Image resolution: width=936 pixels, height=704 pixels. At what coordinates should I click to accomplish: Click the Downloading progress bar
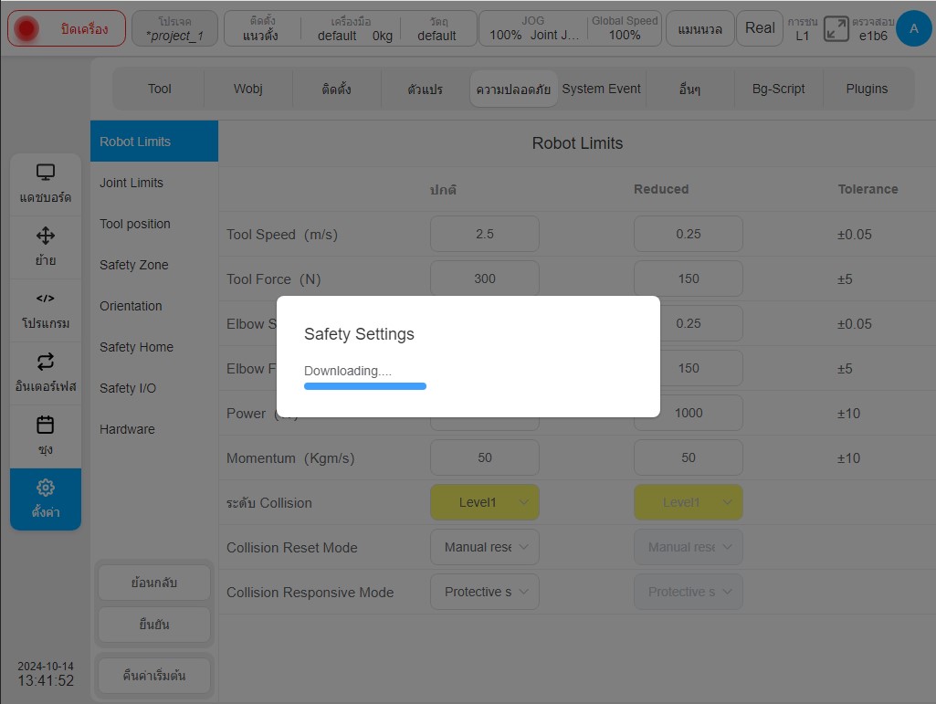tap(364, 386)
